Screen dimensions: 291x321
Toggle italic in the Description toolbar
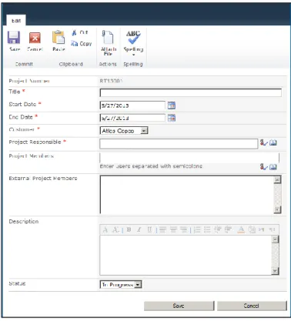pos(139,229)
